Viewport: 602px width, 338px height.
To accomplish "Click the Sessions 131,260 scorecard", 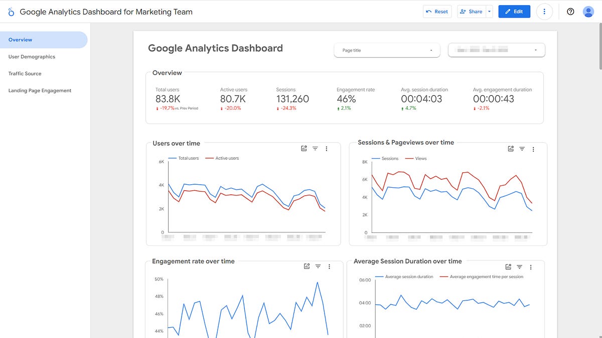I will pyautogui.click(x=292, y=99).
